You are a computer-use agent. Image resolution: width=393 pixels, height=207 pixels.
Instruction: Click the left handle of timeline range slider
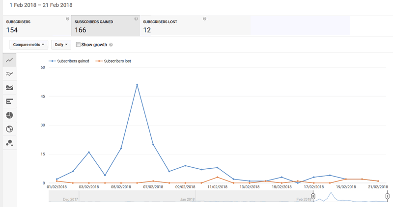click(x=313, y=196)
